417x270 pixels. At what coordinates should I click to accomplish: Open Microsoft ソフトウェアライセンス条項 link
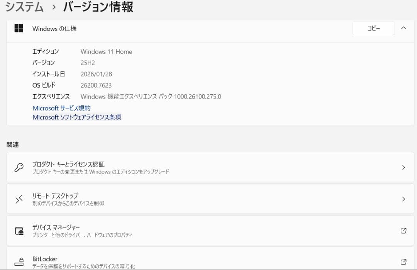coord(76,117)
